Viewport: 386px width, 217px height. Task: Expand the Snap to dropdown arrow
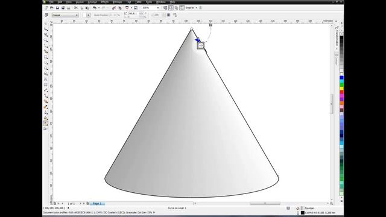pos(196,8)
